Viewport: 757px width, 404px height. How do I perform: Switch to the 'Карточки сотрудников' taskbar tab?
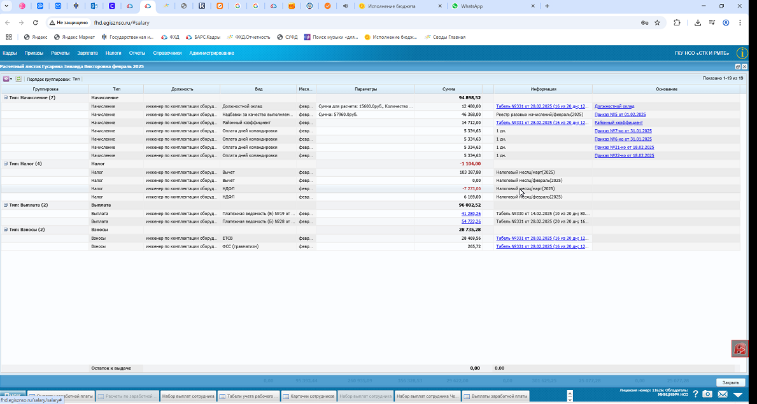309,396
